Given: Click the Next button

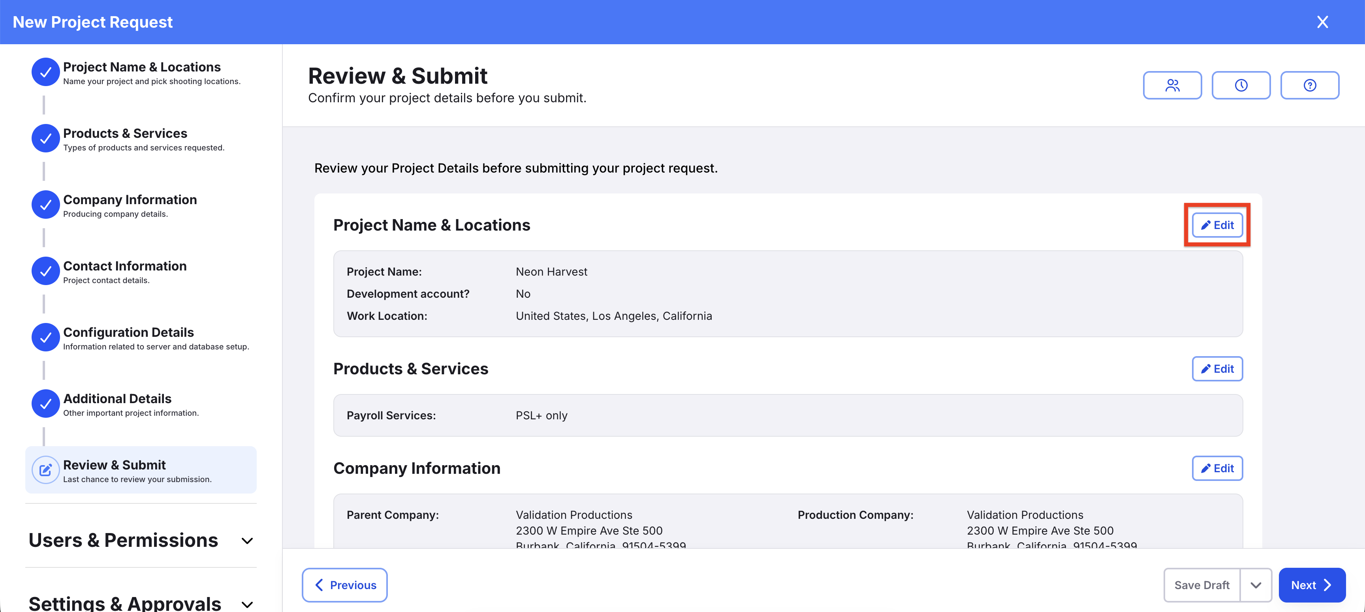Looking at the screenshot, I should (1311, 585).
